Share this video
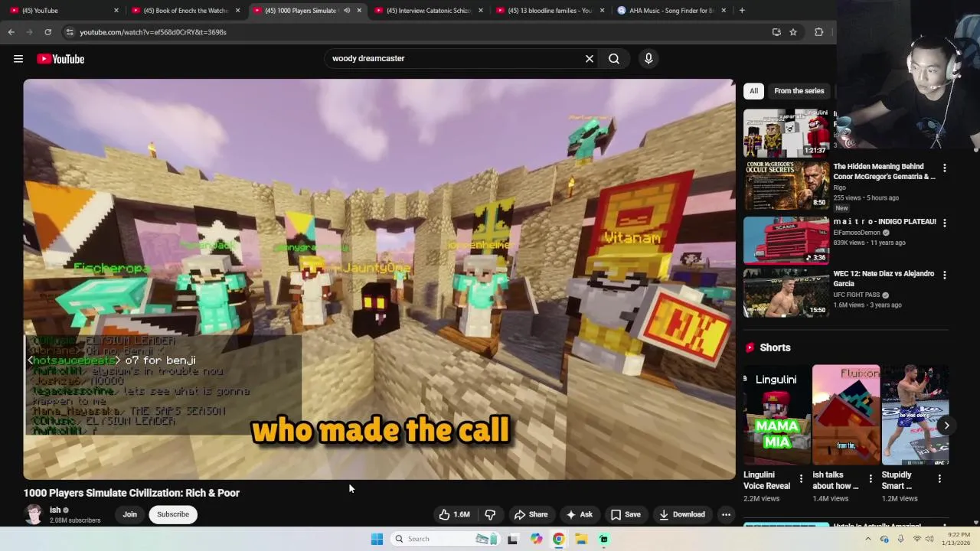Screen dimensions: 980x551 [531, 514]
